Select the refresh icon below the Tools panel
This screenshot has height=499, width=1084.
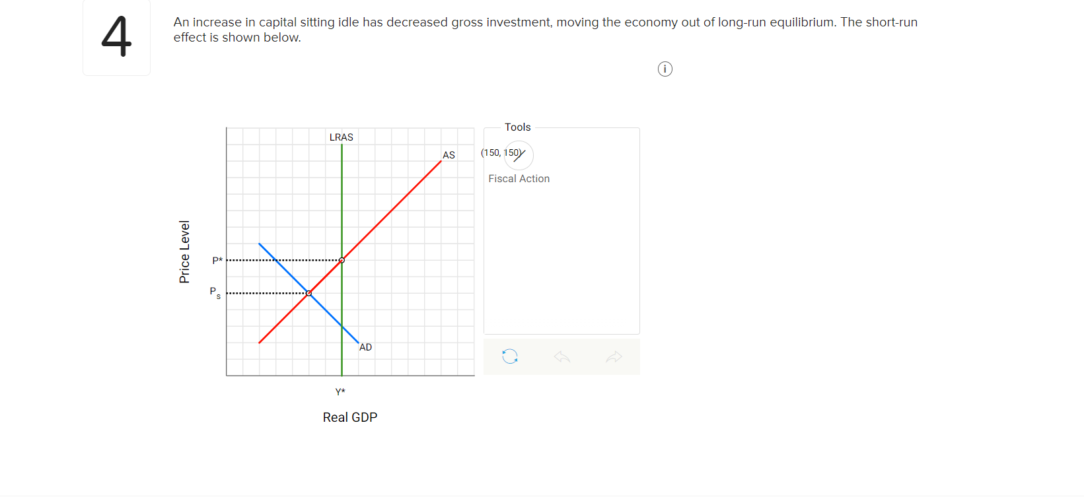click(509, 356)
